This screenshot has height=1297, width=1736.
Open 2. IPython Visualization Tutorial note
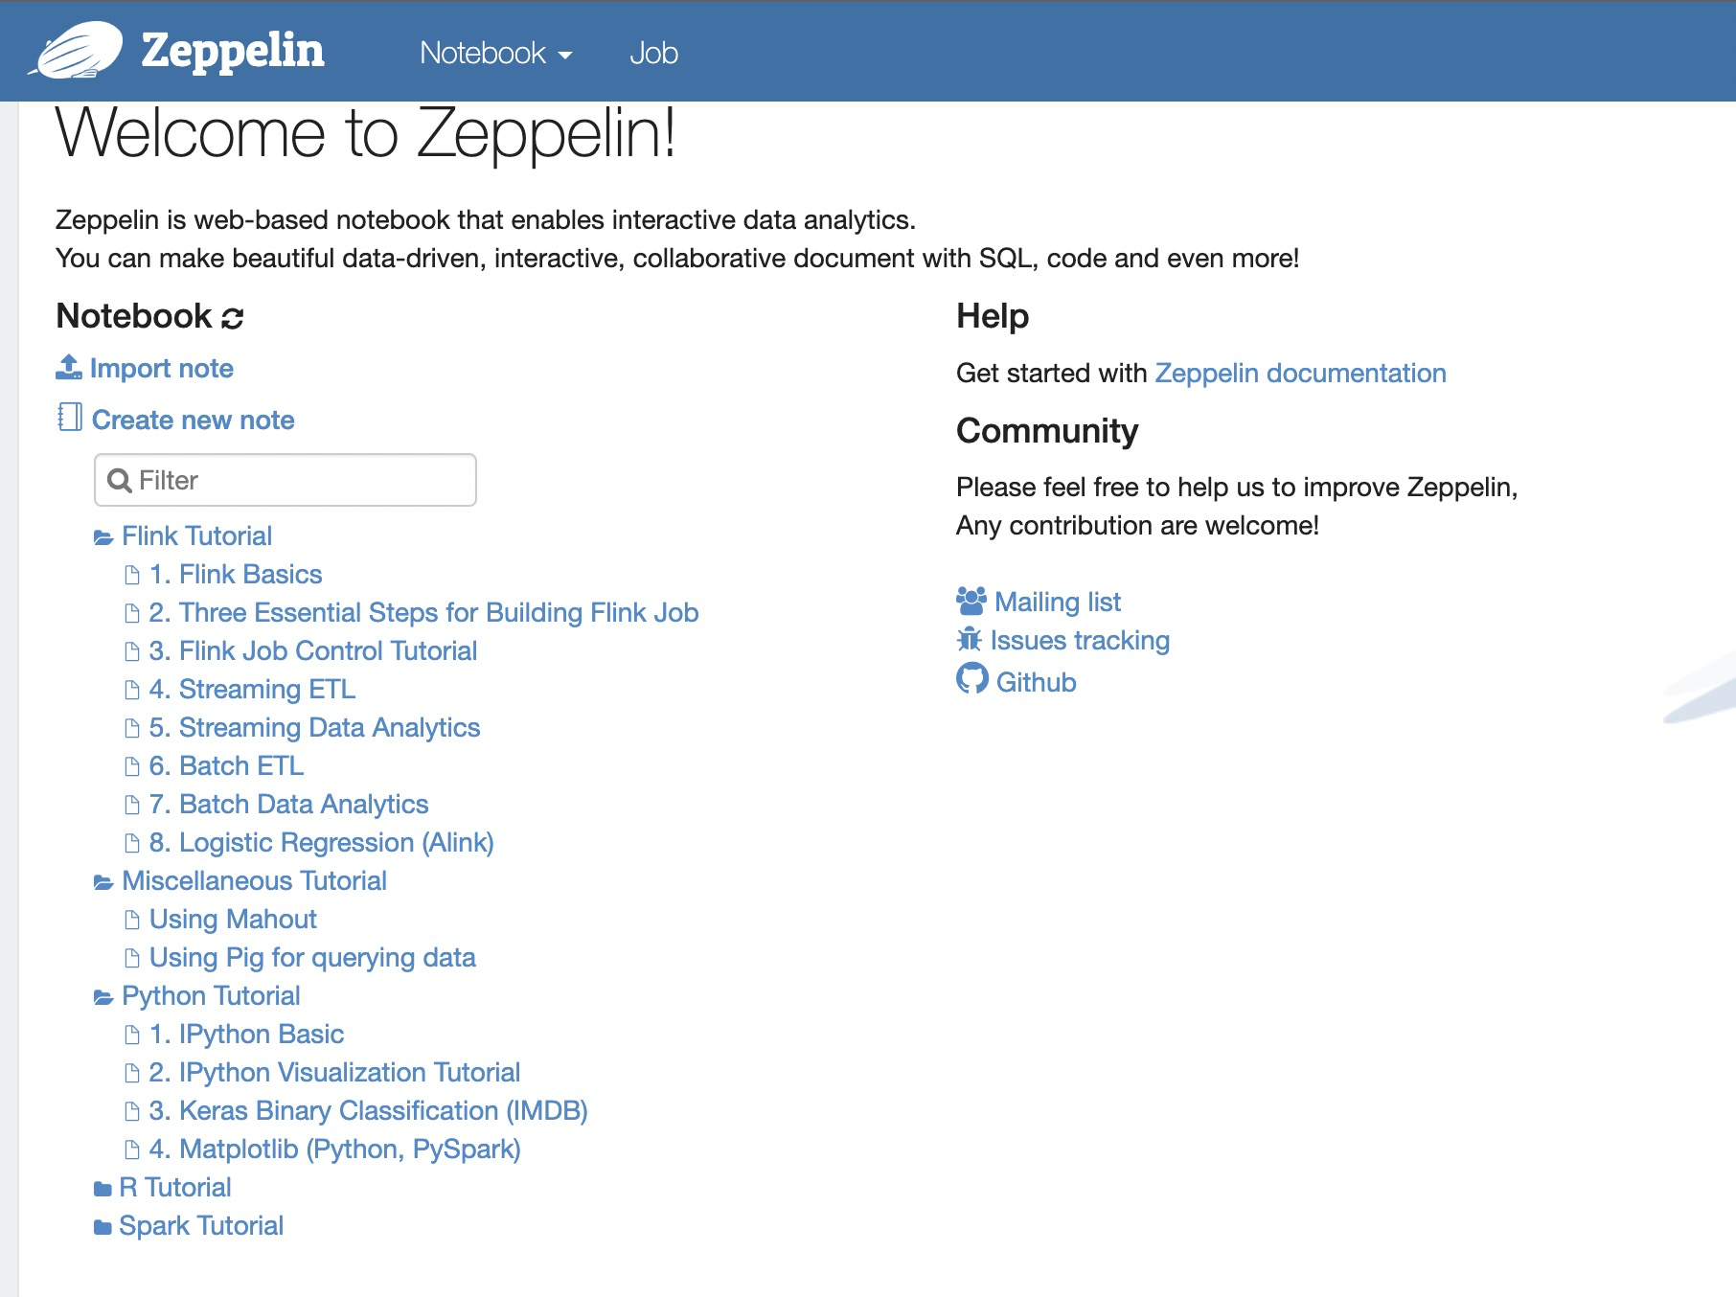(x=334, y=1072)
